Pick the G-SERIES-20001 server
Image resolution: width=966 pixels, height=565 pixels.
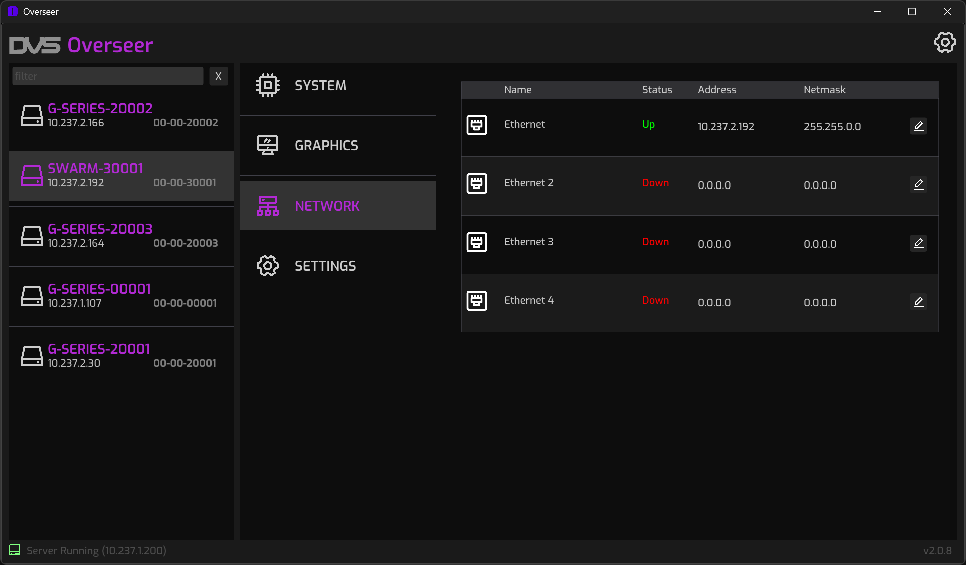click(x=122, y=356)
